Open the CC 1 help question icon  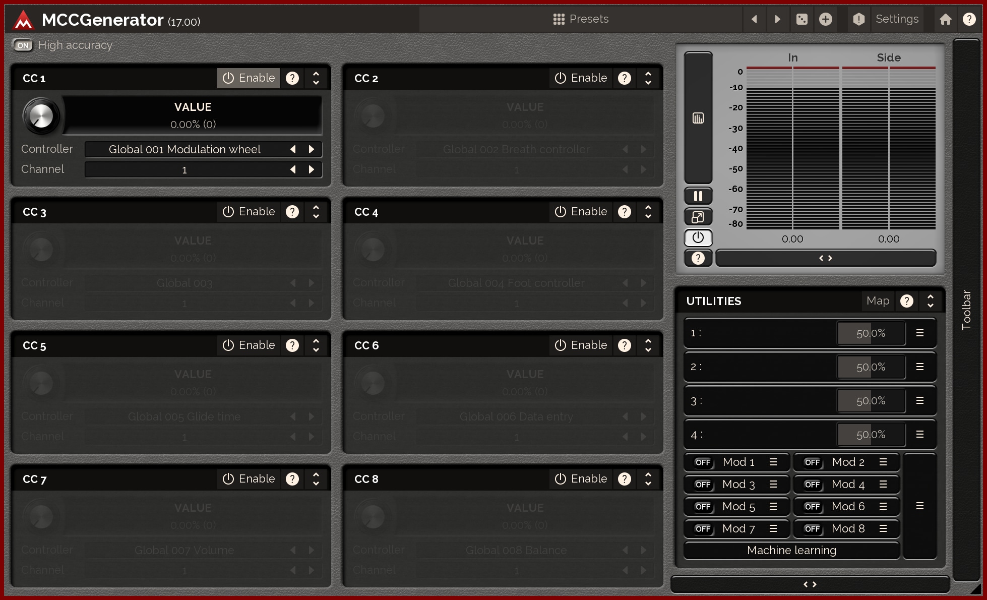click(292, 78)
